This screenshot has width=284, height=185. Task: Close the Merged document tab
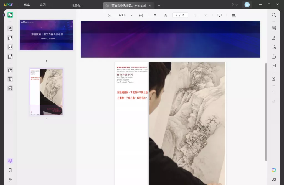(x=150, y=6)
